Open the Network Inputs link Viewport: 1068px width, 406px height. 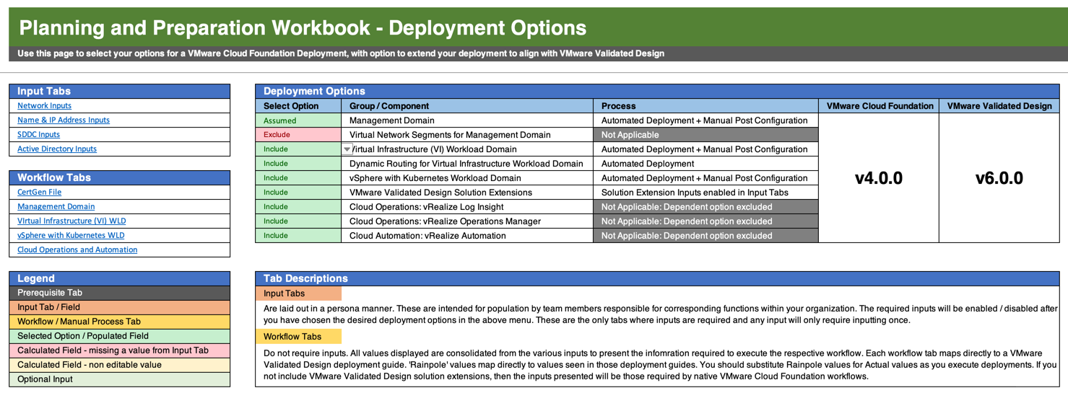pos(44,106)
